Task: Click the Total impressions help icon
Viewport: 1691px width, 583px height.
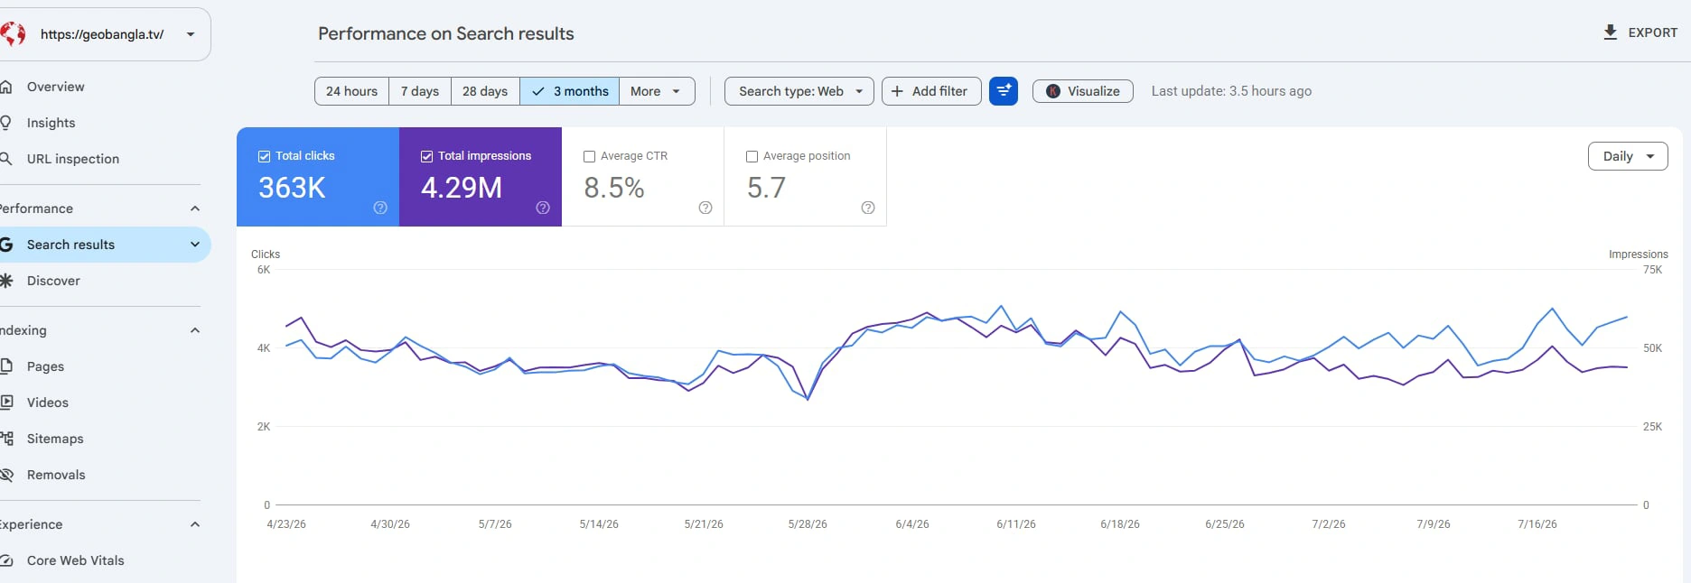Action: point(543,208)
